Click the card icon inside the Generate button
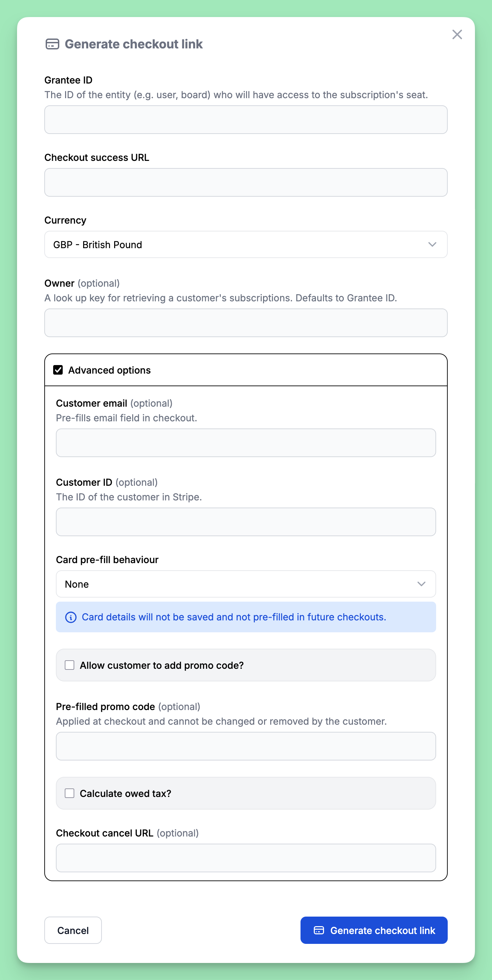The height and width of the screenshot is (980, 492). [x=319, y=930]
